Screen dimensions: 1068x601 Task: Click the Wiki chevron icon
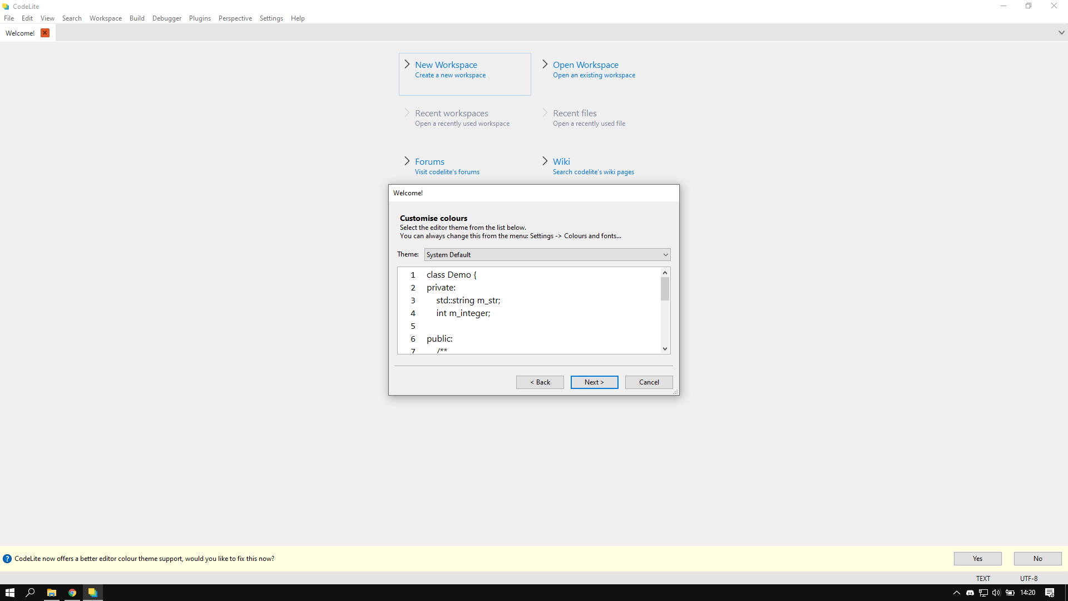(x=545, y=160)
